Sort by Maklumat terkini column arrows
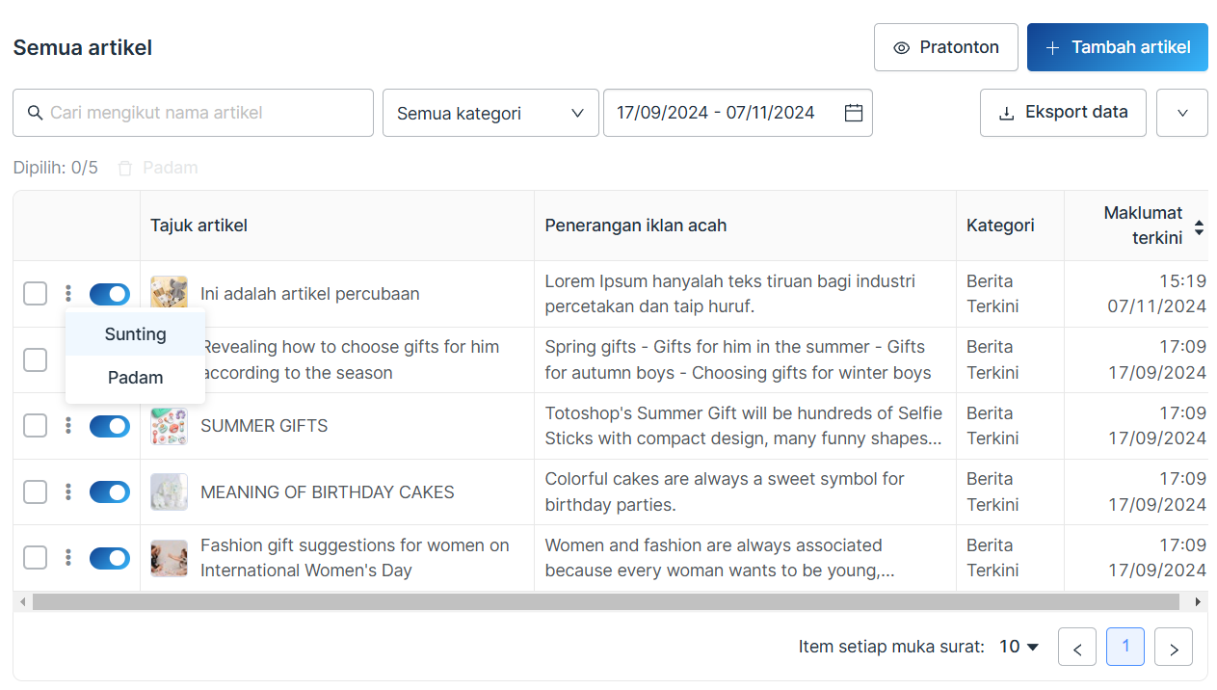 pyautogui.click(x=1199, y=227)
